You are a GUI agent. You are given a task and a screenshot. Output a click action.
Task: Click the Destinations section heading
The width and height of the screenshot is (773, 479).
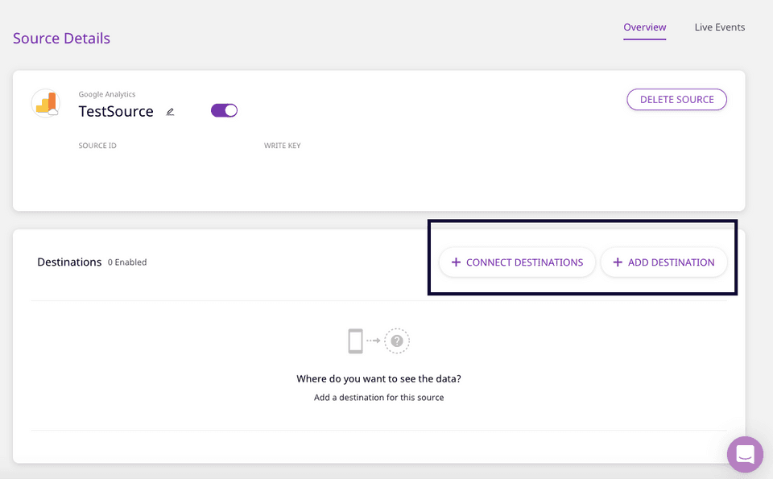pyautogui.click(x=69, y=262)
